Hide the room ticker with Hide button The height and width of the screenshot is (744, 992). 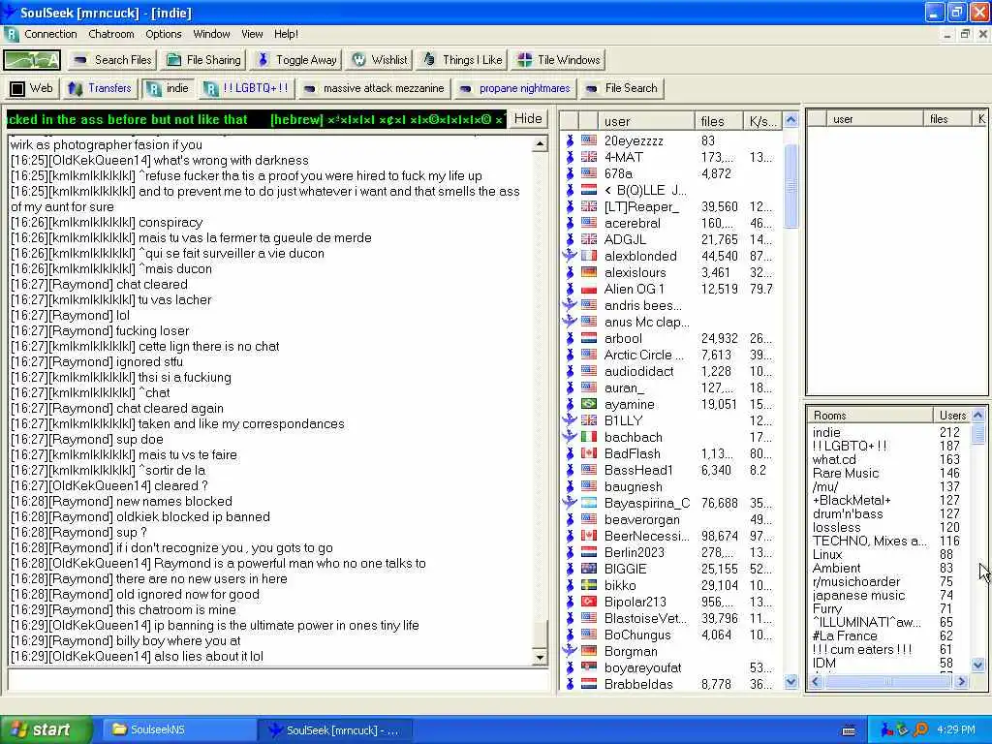(x=528, y=119)
